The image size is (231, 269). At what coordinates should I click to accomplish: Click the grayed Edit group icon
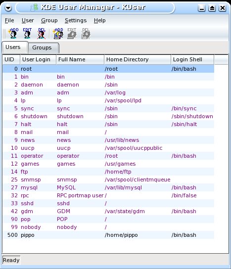[x=72, y=33]
